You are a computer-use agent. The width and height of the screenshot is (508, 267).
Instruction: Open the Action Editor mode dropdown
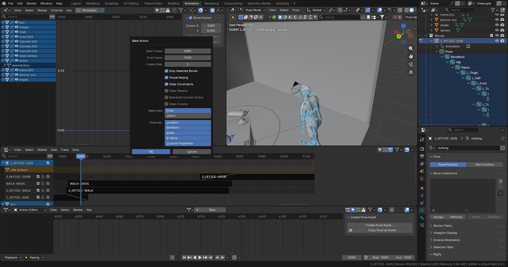click(30, 210)
